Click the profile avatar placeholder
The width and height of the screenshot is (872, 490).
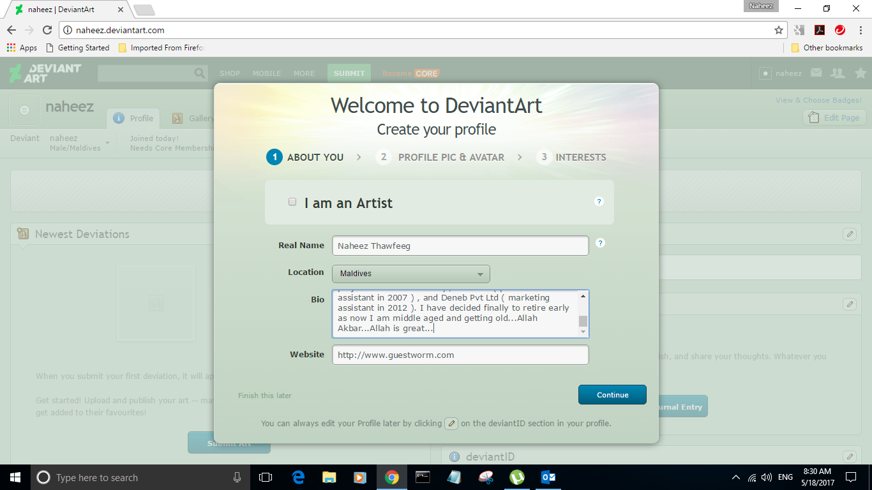[24, 110]
